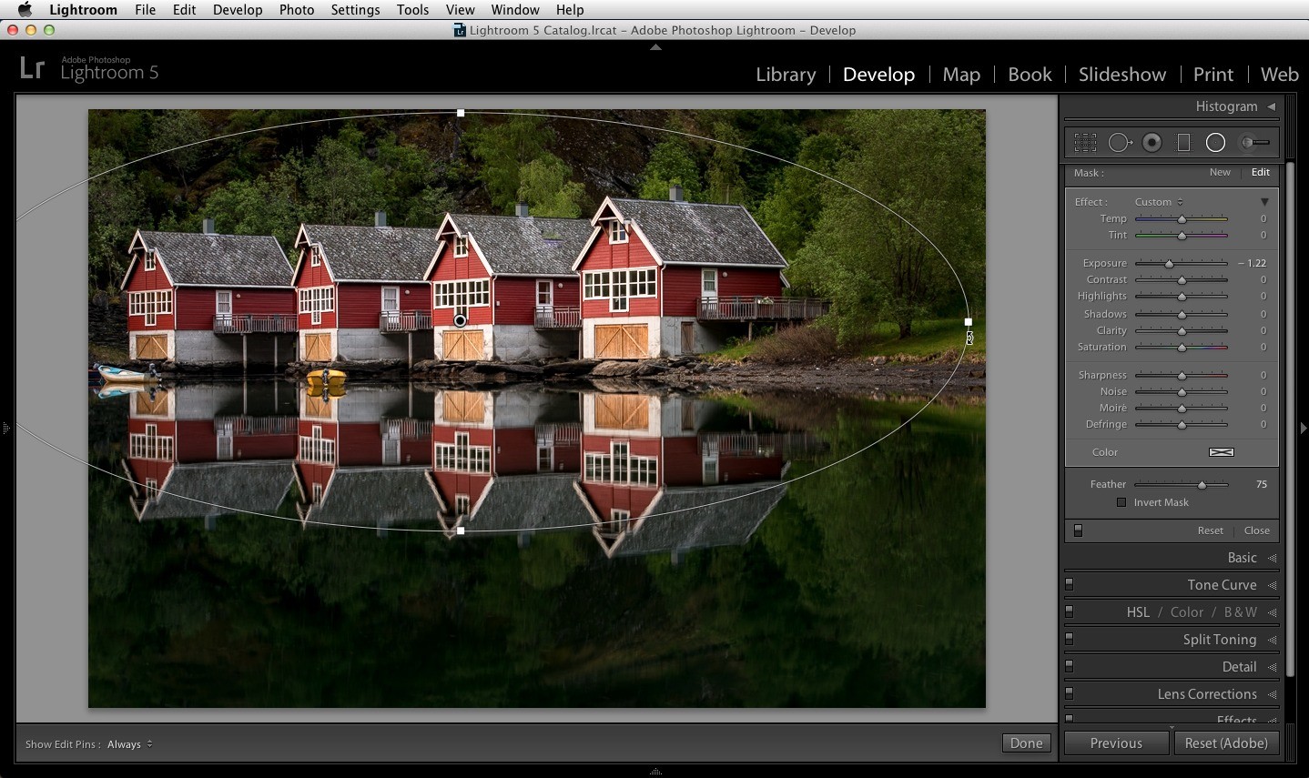Select the Adjustment Brush tool
Viewport: 1309px width, 778px height.
[1255, 143]
